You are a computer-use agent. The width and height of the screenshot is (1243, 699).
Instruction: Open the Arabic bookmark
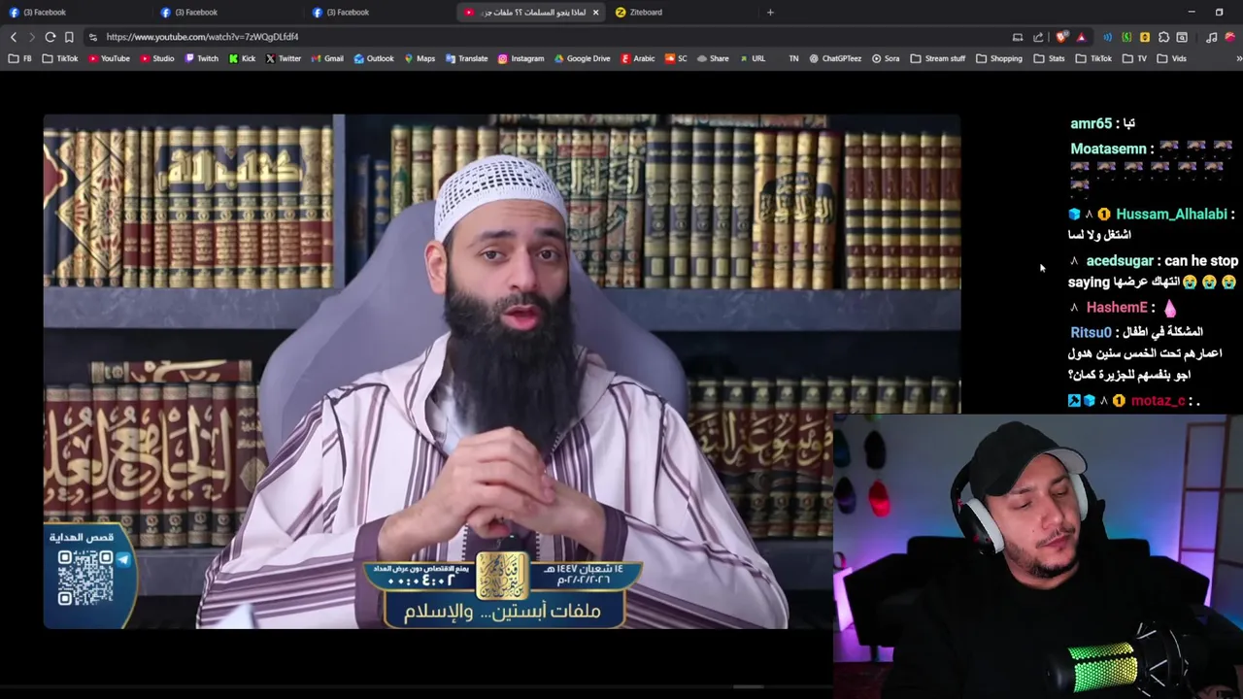coord(638,58)
